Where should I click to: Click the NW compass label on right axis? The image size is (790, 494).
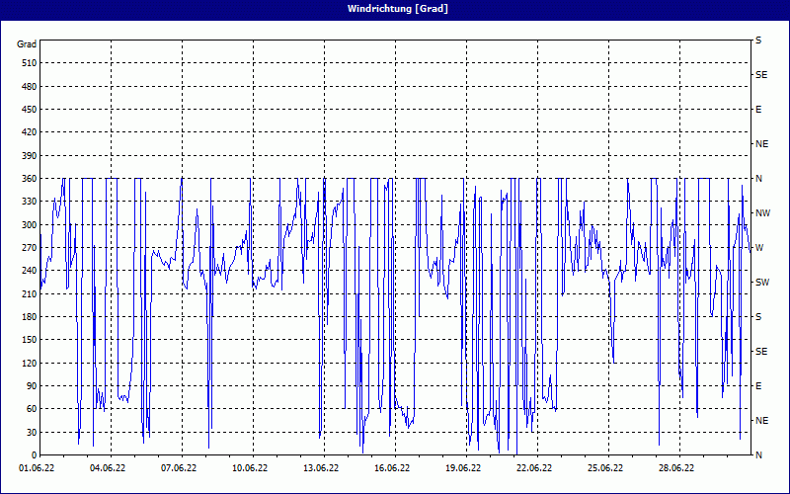762,213
